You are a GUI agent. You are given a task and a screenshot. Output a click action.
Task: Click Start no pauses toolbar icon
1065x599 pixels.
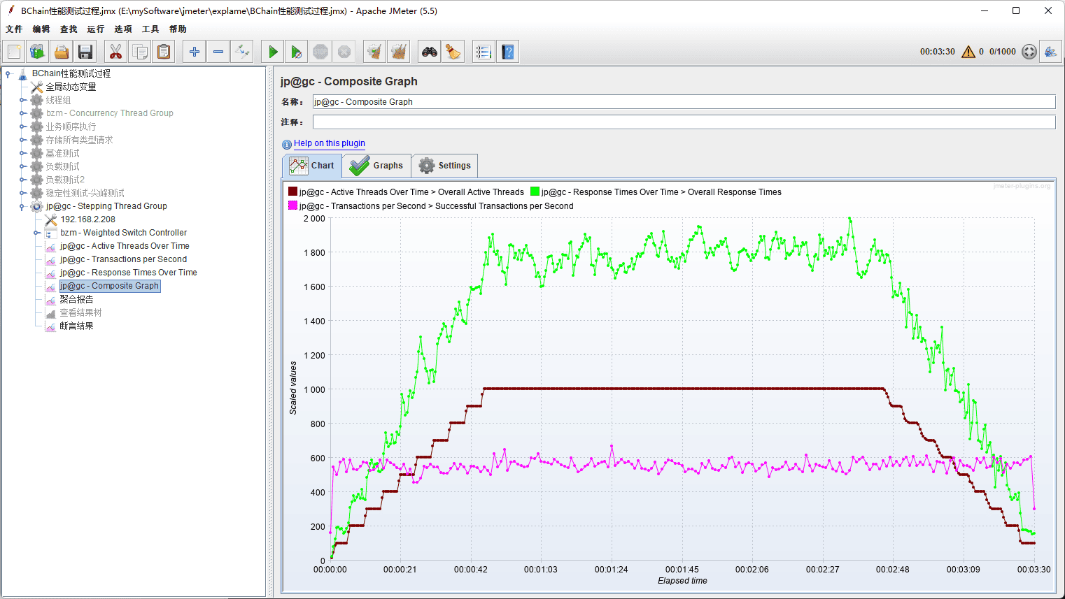pyautogui.click(x=297, y=52)
